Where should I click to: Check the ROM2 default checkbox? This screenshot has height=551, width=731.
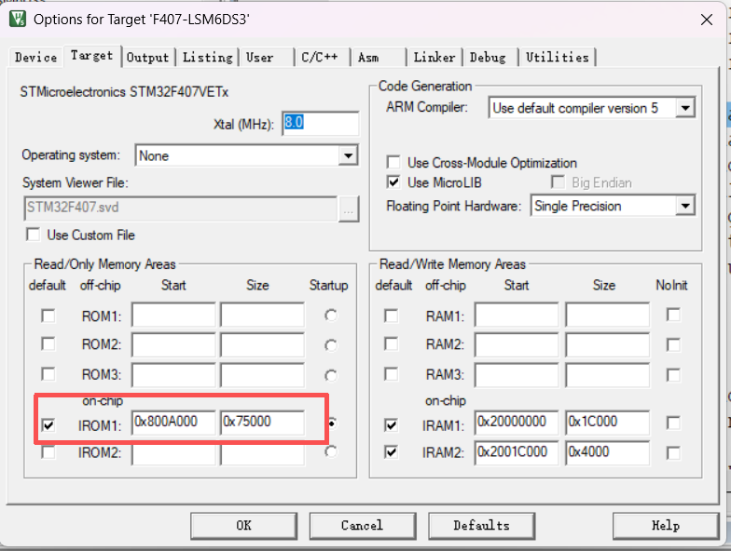tap(48, 344)
